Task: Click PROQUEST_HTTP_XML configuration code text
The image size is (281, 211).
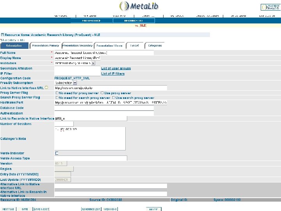Action: (x=72, y=78)
